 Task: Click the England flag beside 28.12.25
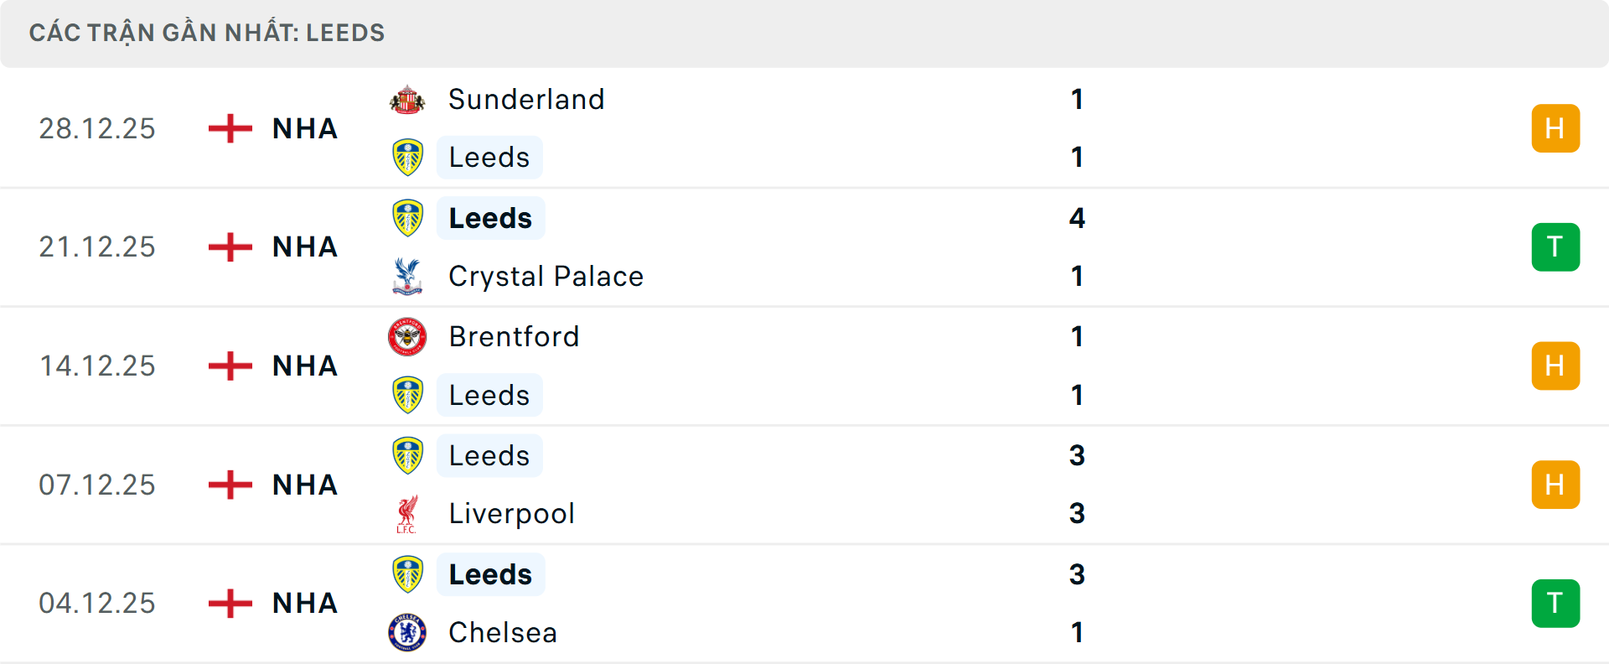point(228,128)
